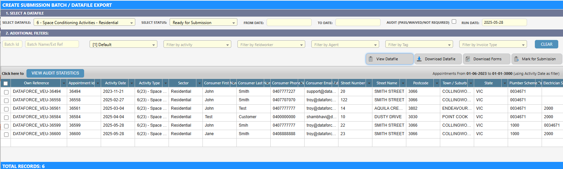
Task: Click the Mark for Submission icon
Action: [x=516, y=59]
